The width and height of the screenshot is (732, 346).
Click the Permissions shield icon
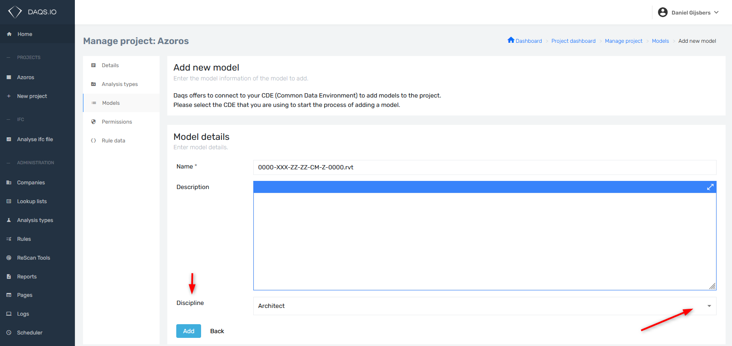tap(93, 122)
